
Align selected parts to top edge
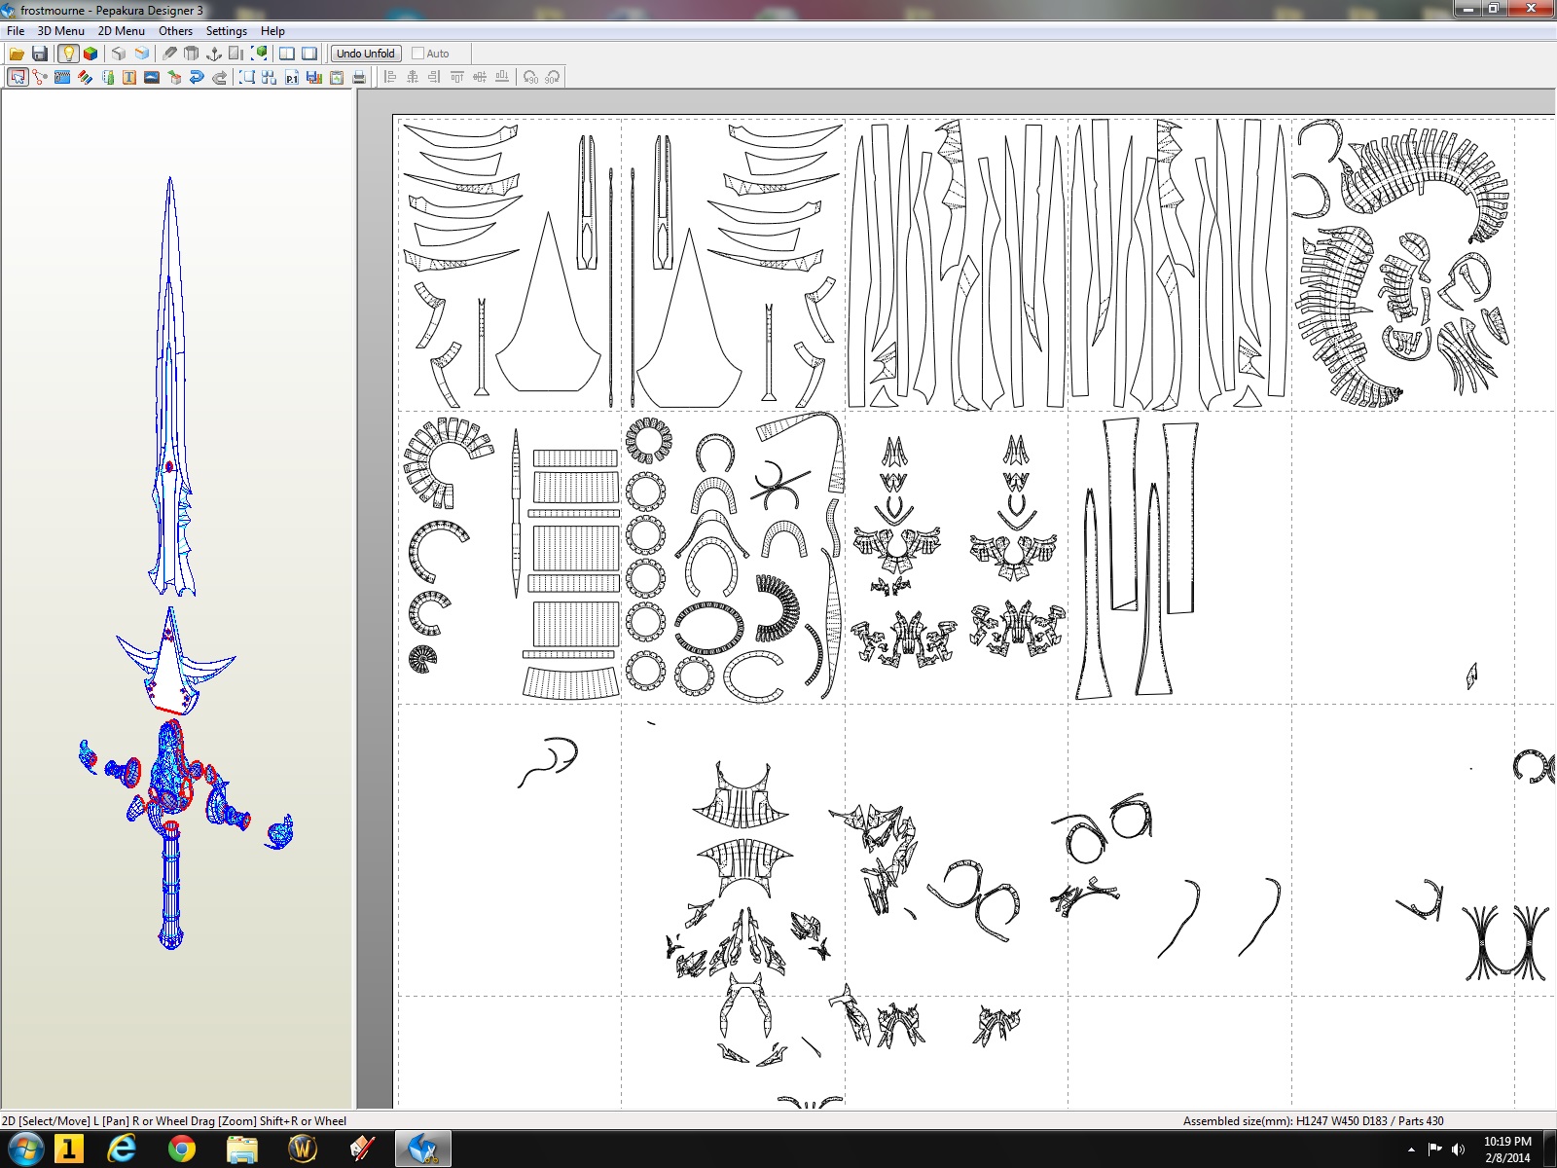pos(457,77)
